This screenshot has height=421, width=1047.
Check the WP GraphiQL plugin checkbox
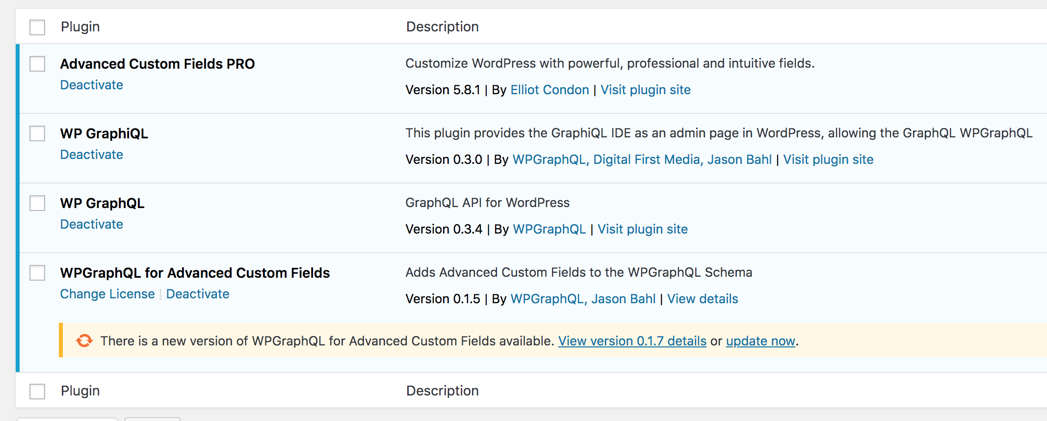pyautogui.click(x=37, y=133)
